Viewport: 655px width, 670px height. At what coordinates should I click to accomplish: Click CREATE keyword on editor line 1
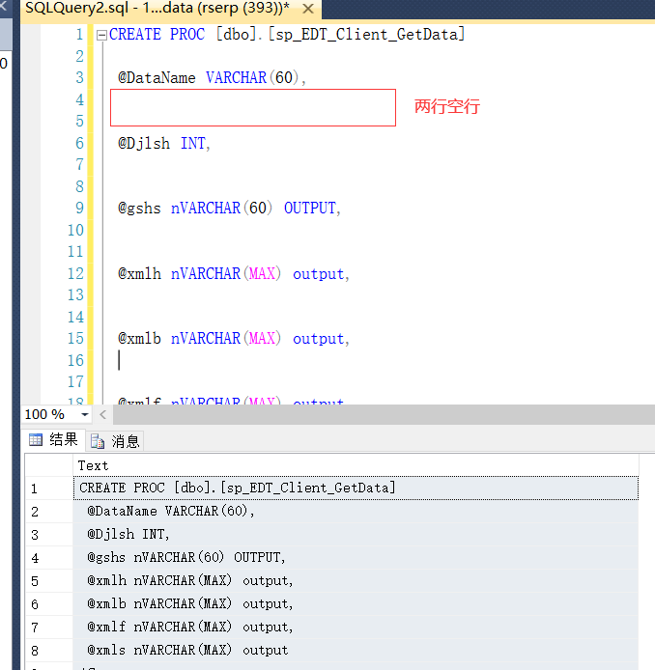(135, 34)
